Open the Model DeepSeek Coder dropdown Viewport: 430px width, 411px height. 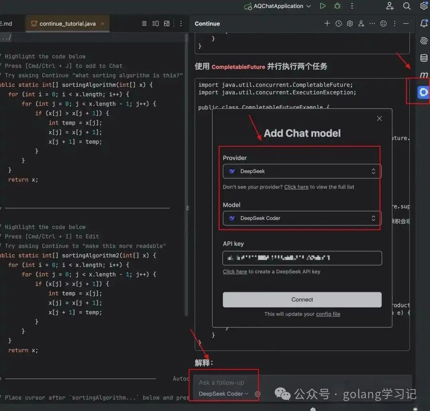point(302,218)
